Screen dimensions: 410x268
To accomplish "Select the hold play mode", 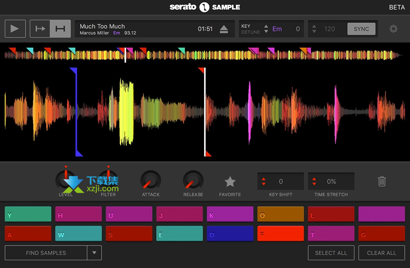I will tap(60, 29).
